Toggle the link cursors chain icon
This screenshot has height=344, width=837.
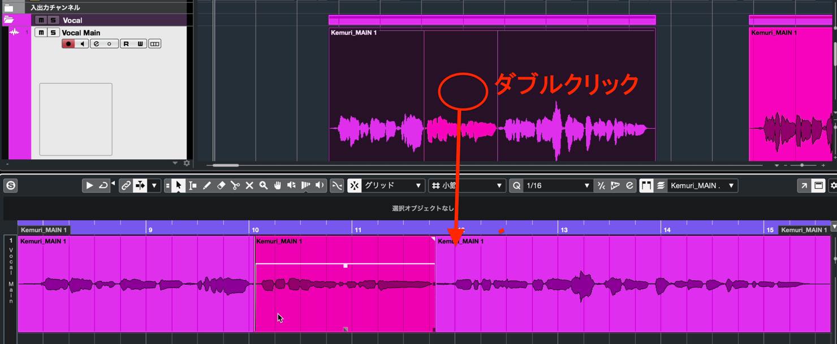point(126,185)
